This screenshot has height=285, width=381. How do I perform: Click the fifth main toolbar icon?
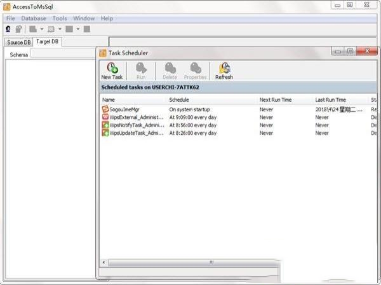[x=69, y=29]
